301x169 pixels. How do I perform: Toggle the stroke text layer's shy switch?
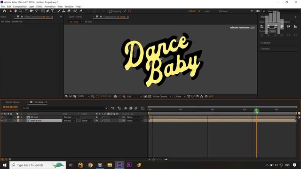click(96, 121)
